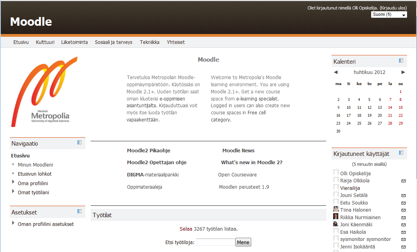
Task: Open Etusivun lohkot in navigation
Action: click(x=34, y=174)
